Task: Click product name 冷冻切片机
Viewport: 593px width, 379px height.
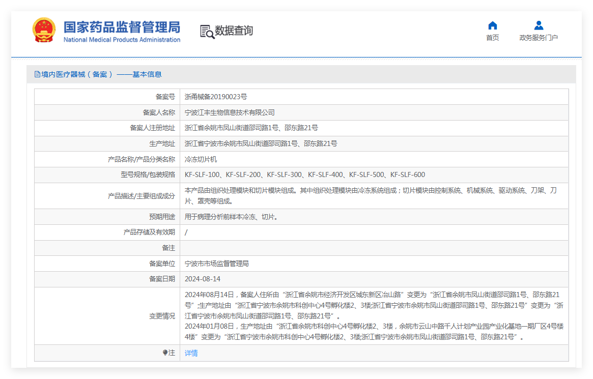Action: point(201,159)
